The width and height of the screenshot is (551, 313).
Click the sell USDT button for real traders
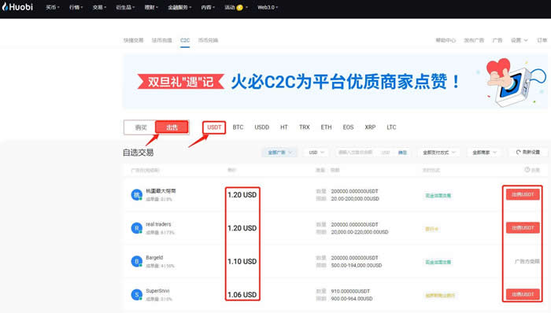pyautogui.click(x=523, y=228)
